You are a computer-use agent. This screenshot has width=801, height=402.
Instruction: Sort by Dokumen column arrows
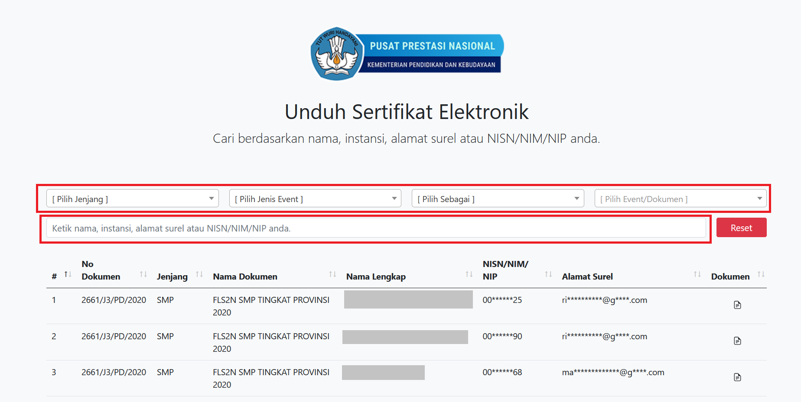[761, 274]
